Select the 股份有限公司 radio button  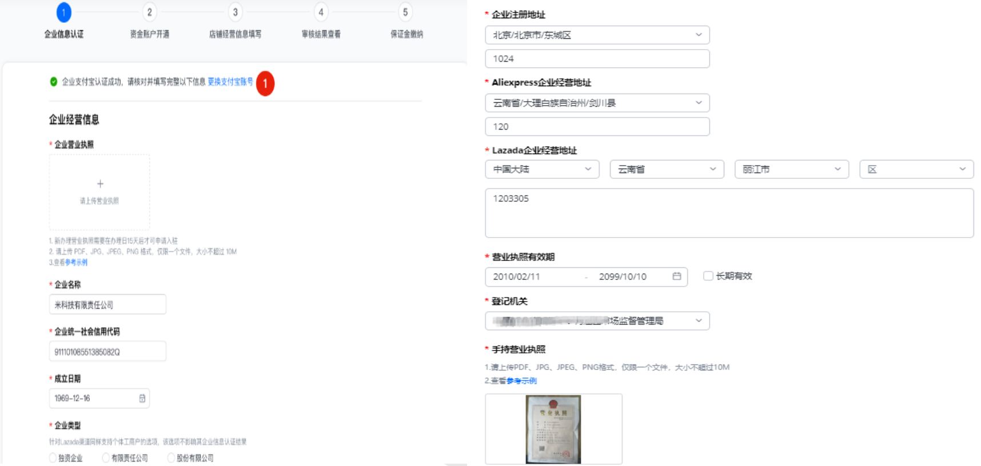(x=171, y=457)
